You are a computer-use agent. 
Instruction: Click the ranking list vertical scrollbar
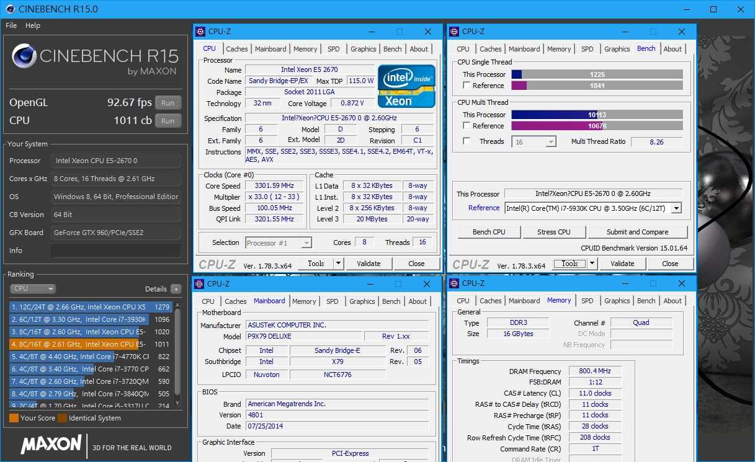(x=178, y=354)
